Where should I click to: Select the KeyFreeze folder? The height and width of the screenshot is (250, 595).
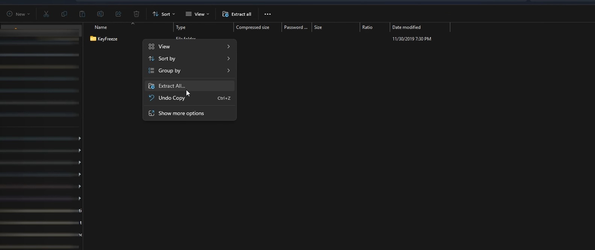tap(107, 39)
